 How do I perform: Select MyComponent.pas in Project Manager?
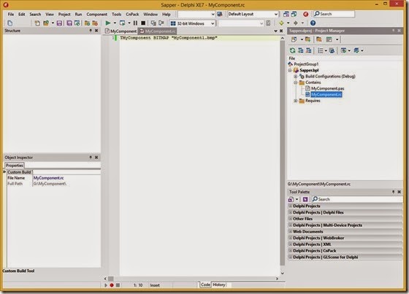coord(327,88)
